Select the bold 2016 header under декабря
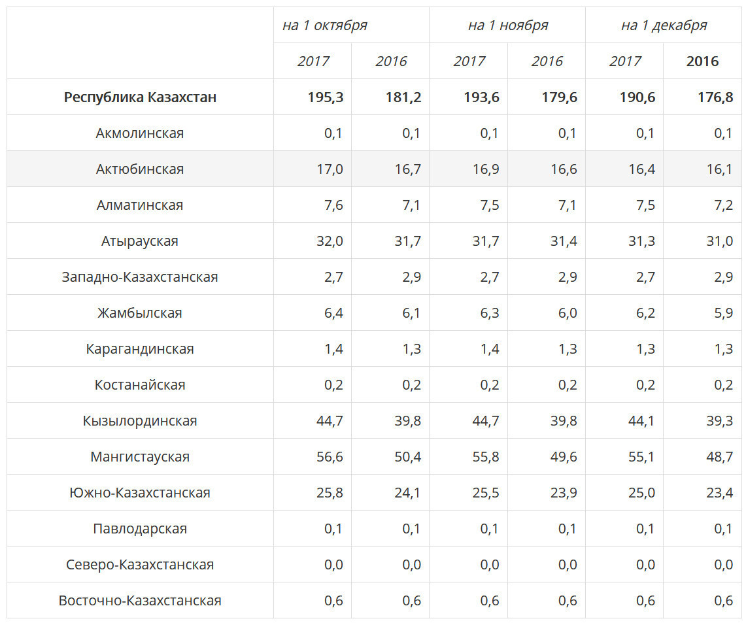Viewport: 746px width, 623px height. click(x=702, y=61)
